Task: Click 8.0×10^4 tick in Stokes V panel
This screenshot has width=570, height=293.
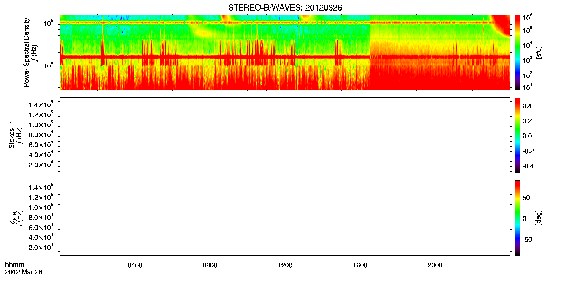Action: tap(41, 135)
